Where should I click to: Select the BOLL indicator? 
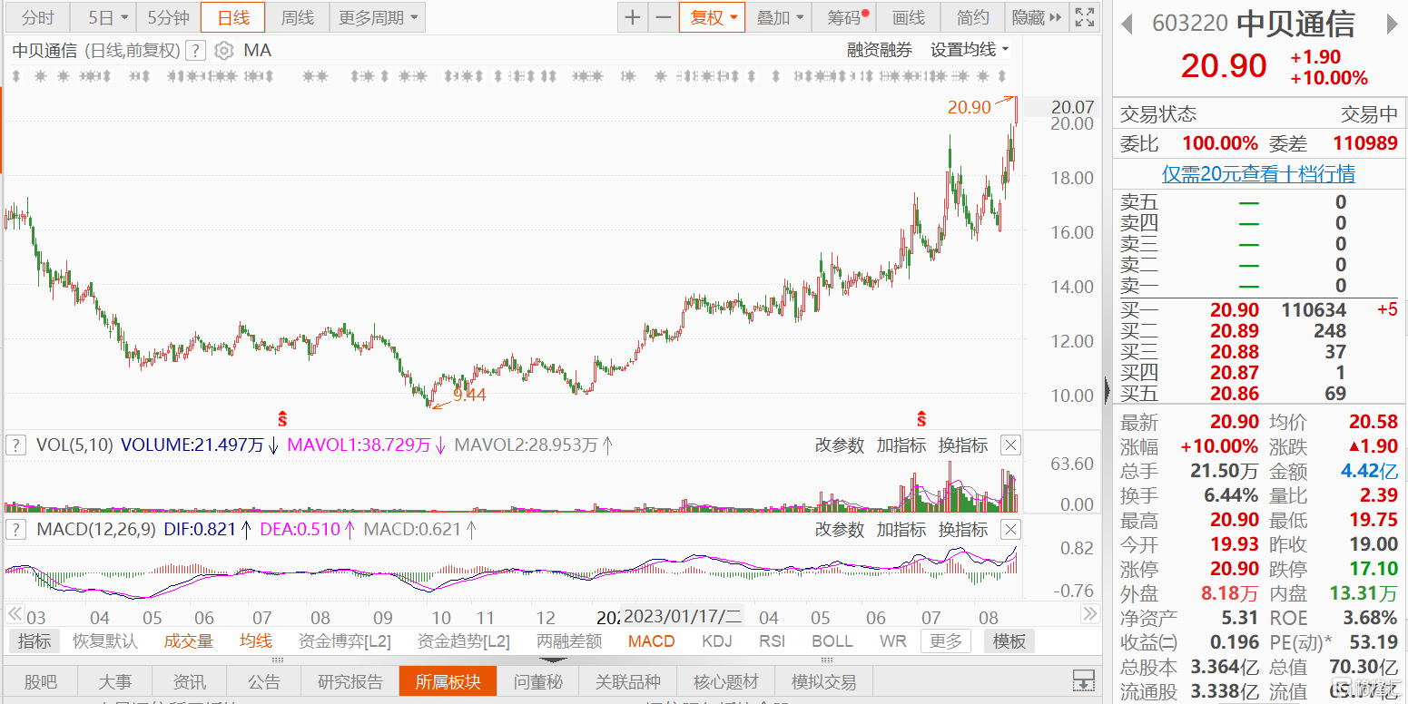832,641
